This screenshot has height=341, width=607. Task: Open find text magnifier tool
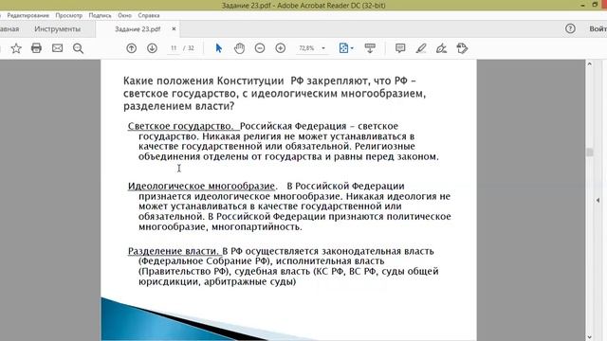(78, 48)
